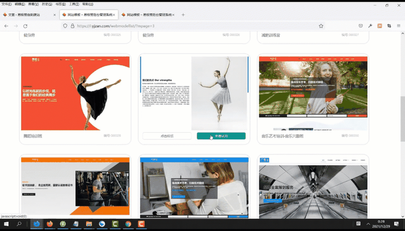405x231 pixels.
Task: Open the notification center icon
Action: [397, 224]
